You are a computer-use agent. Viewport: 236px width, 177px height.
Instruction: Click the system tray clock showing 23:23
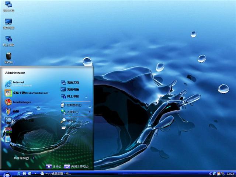(230, 173)
